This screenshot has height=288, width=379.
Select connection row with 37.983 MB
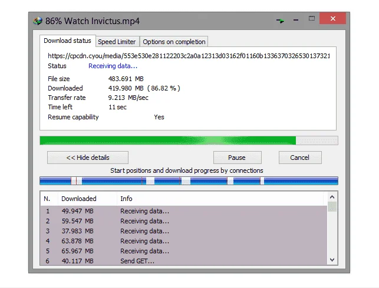184,231
